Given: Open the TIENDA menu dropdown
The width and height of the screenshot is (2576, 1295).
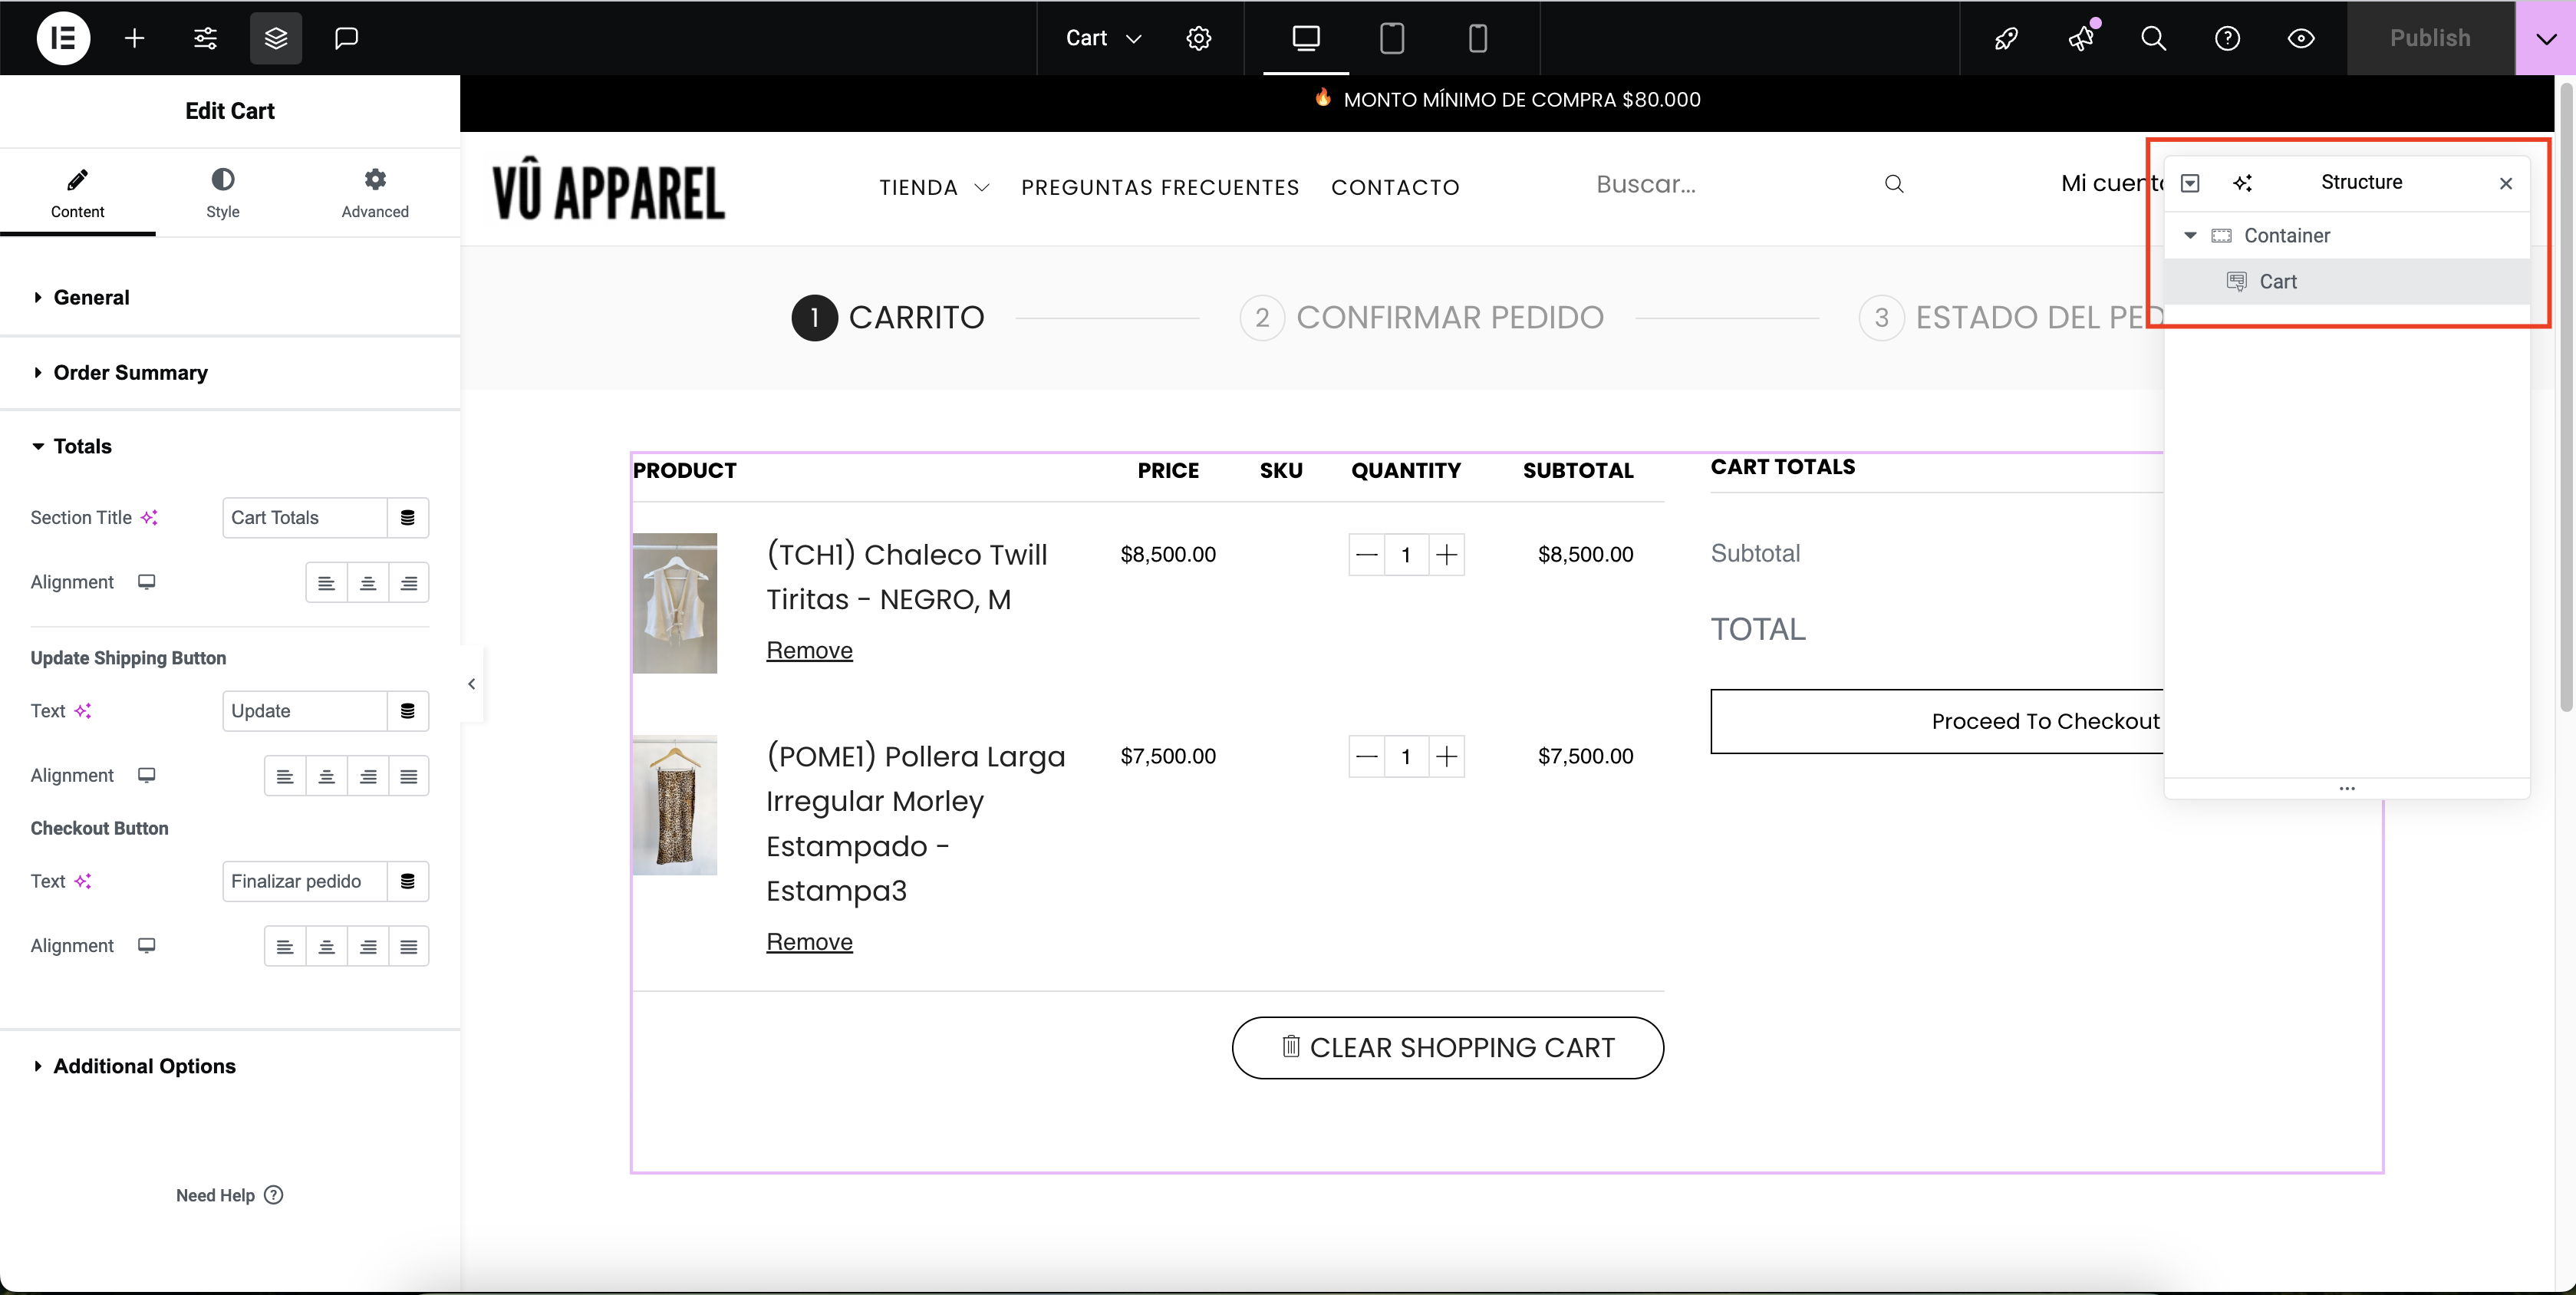Looking at the screenshot, I should [934, 187].
